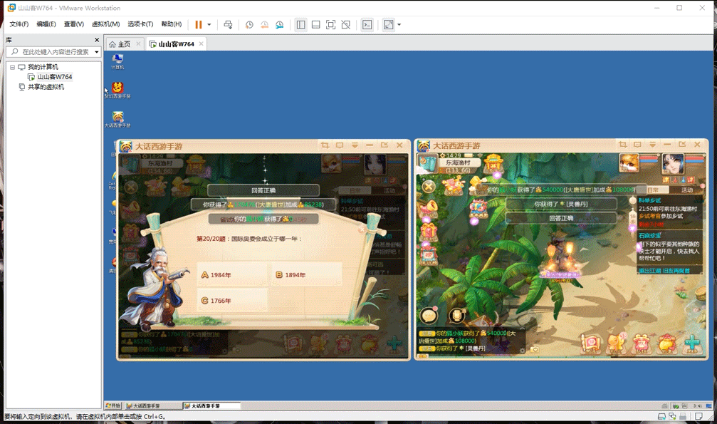This screenshot has height=424, width=717.
Task: Toggle the library sidebar view icon
Action: coord(300,25)
